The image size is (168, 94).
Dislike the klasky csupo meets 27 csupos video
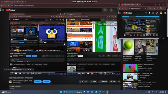coord(86,82)
